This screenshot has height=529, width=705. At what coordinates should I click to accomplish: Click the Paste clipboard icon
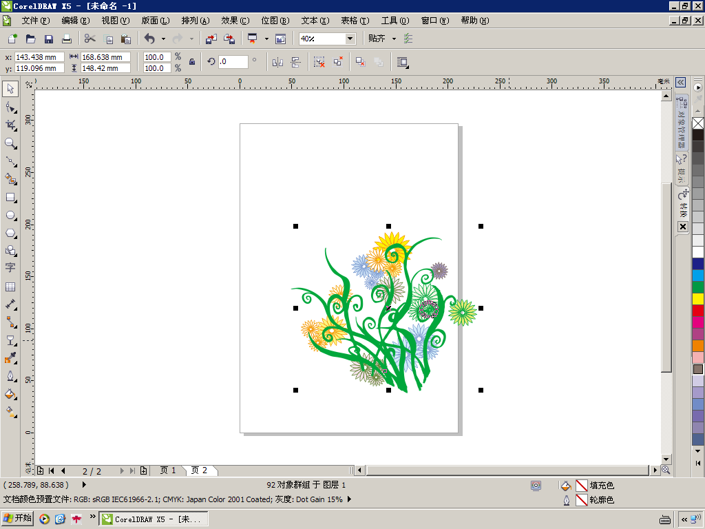(x=126, y=39)
